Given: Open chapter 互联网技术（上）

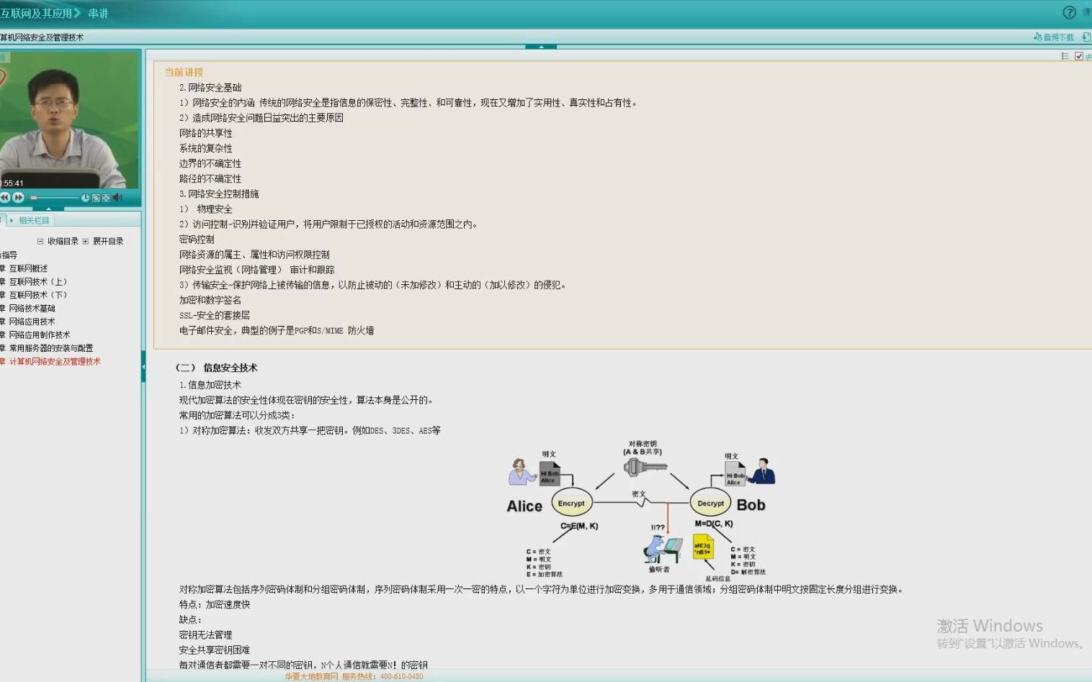Looking at the screenshot, I should (37, 282).
